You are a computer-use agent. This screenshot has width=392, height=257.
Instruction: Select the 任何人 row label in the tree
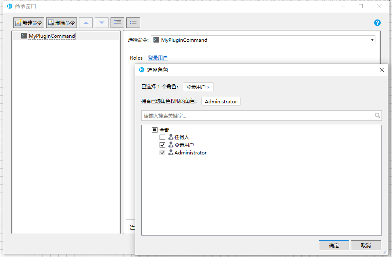[182, 137]
